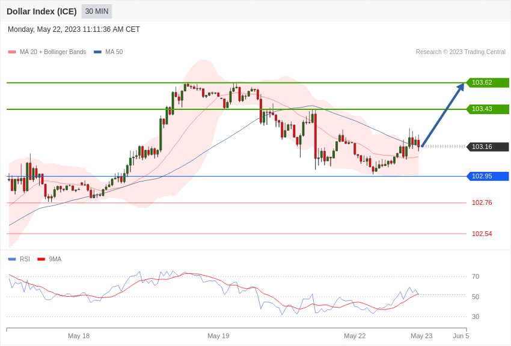
Task: Select the 103.43 green resistance price tag
Action: point(488,109)
